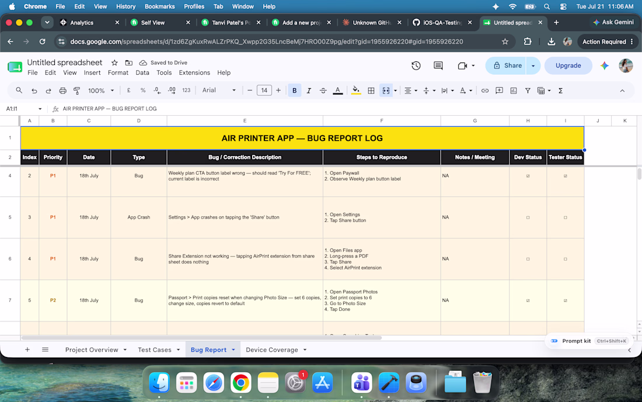Add comment icon in toolbar
Screen dimensions: 642x402
tap(499, 91)
